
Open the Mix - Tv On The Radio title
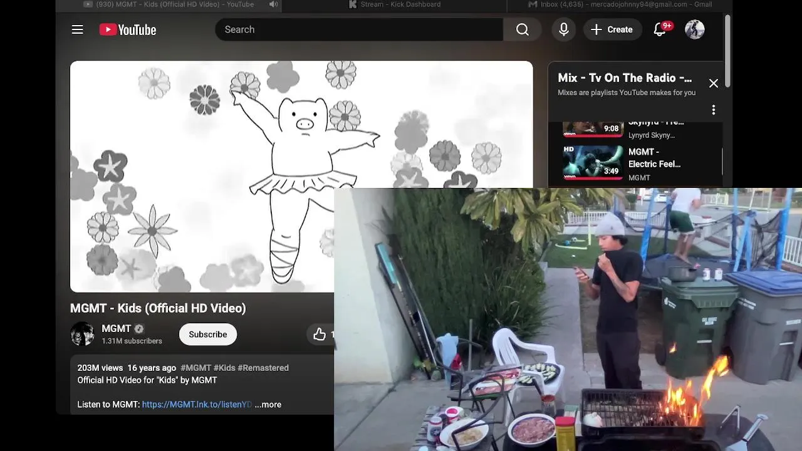click(x=625, y=78)
